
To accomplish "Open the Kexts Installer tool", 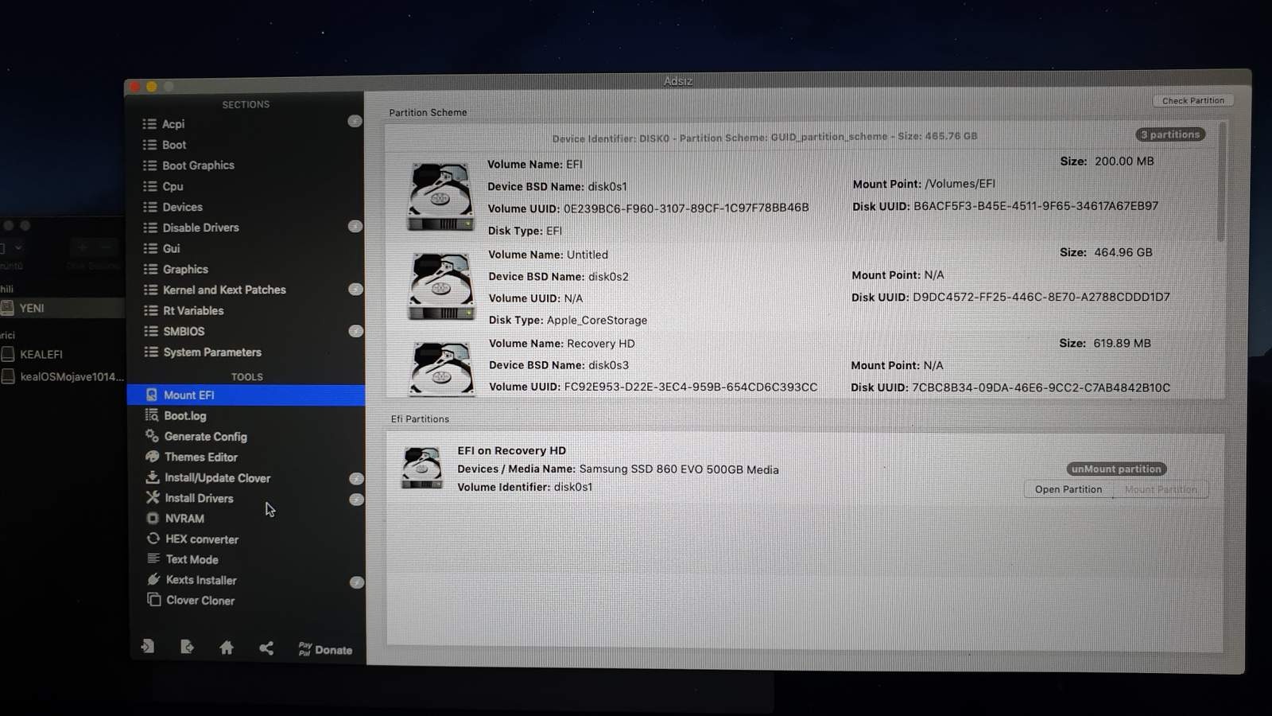I will (200, 580).
